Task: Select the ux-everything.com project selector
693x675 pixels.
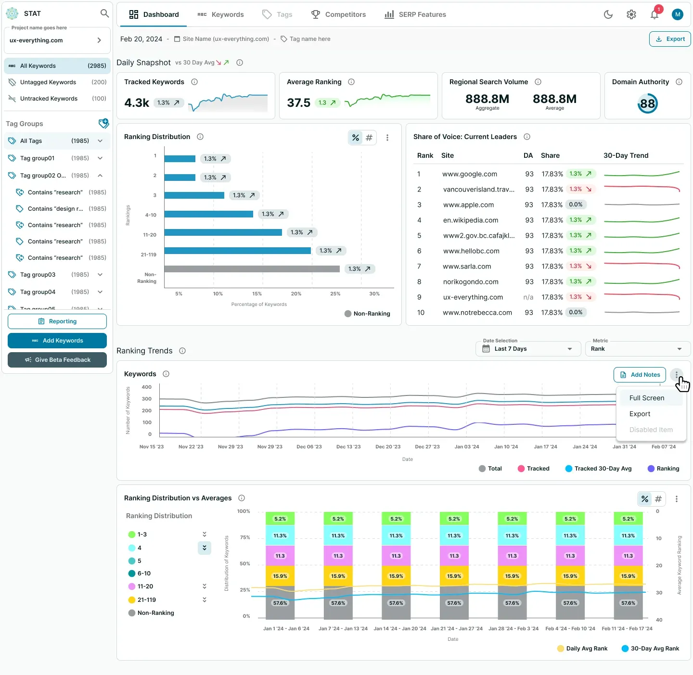Action: point(57,40)
